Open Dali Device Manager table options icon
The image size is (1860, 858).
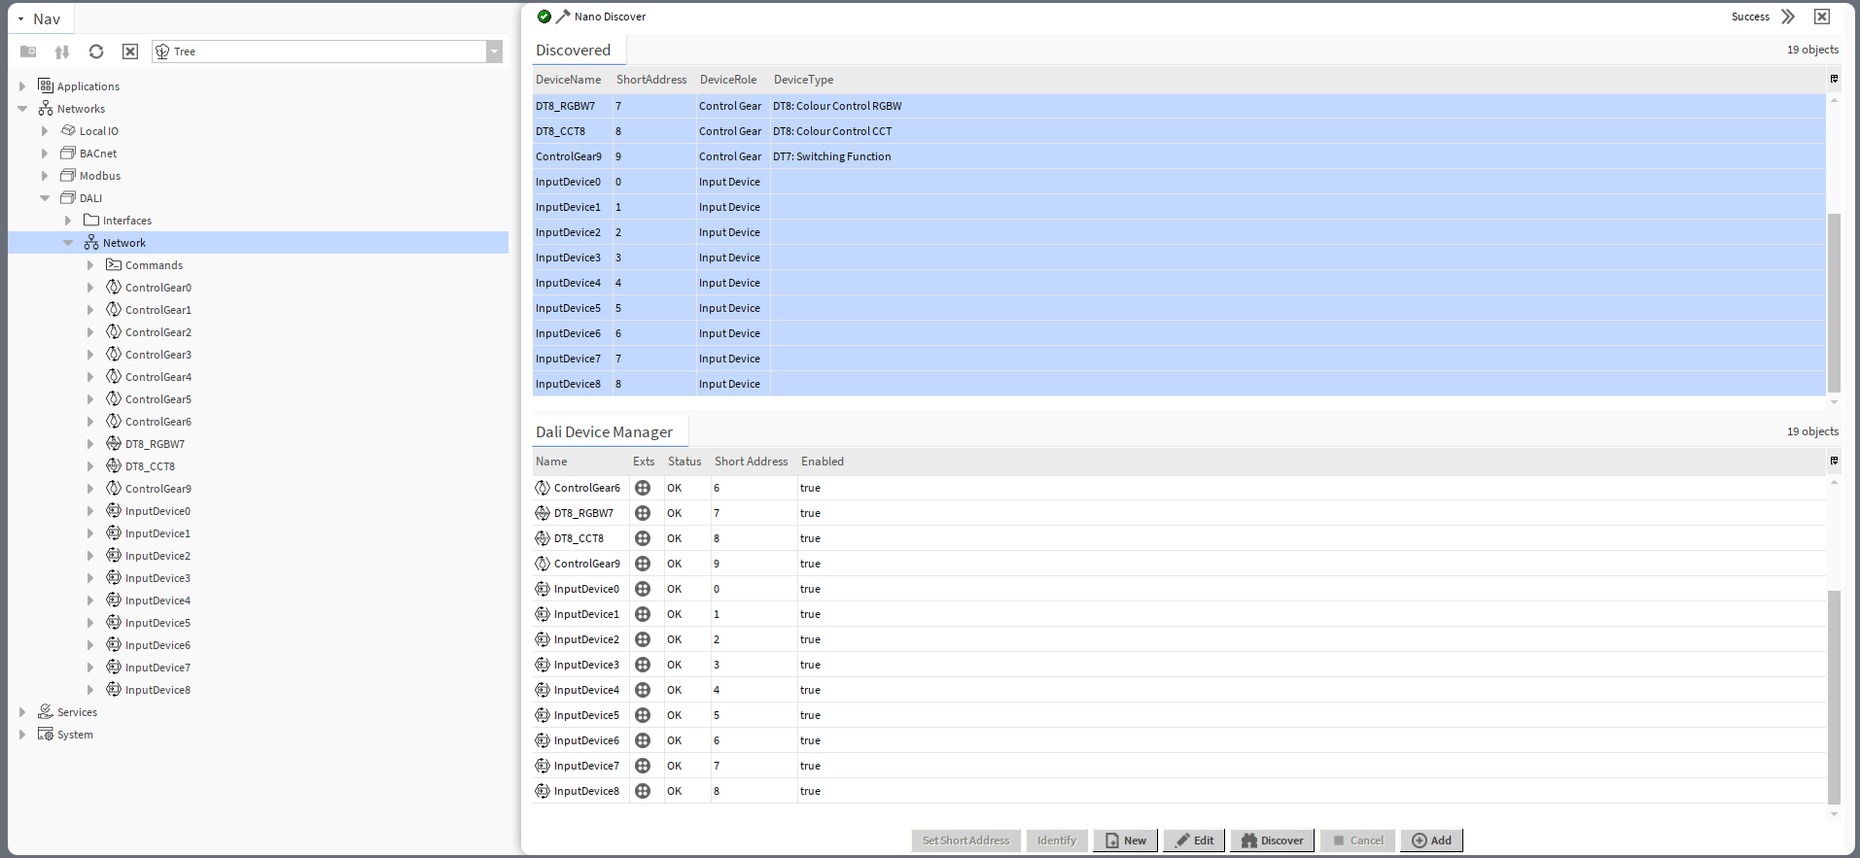coord(1834,461)
